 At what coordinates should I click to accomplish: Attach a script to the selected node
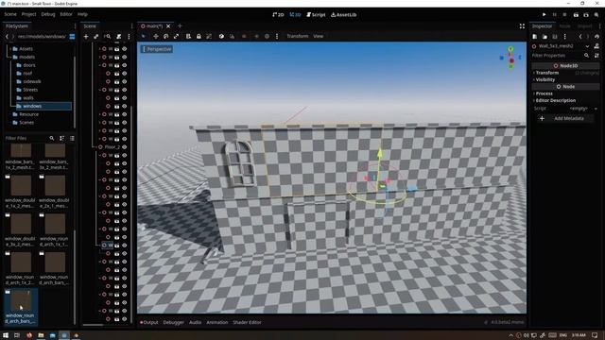click(x=119, y=37)
